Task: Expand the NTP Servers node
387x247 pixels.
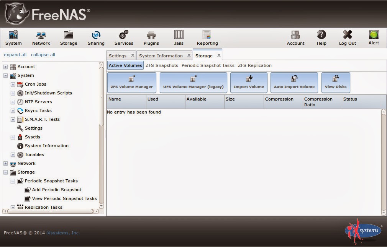Action: tap(13, 102)
